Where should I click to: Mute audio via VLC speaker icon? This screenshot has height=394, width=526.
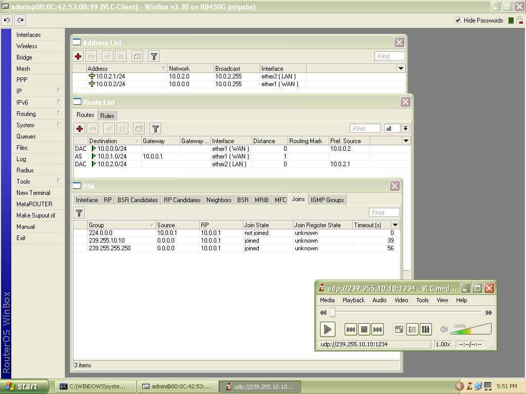tap(444, 329)
